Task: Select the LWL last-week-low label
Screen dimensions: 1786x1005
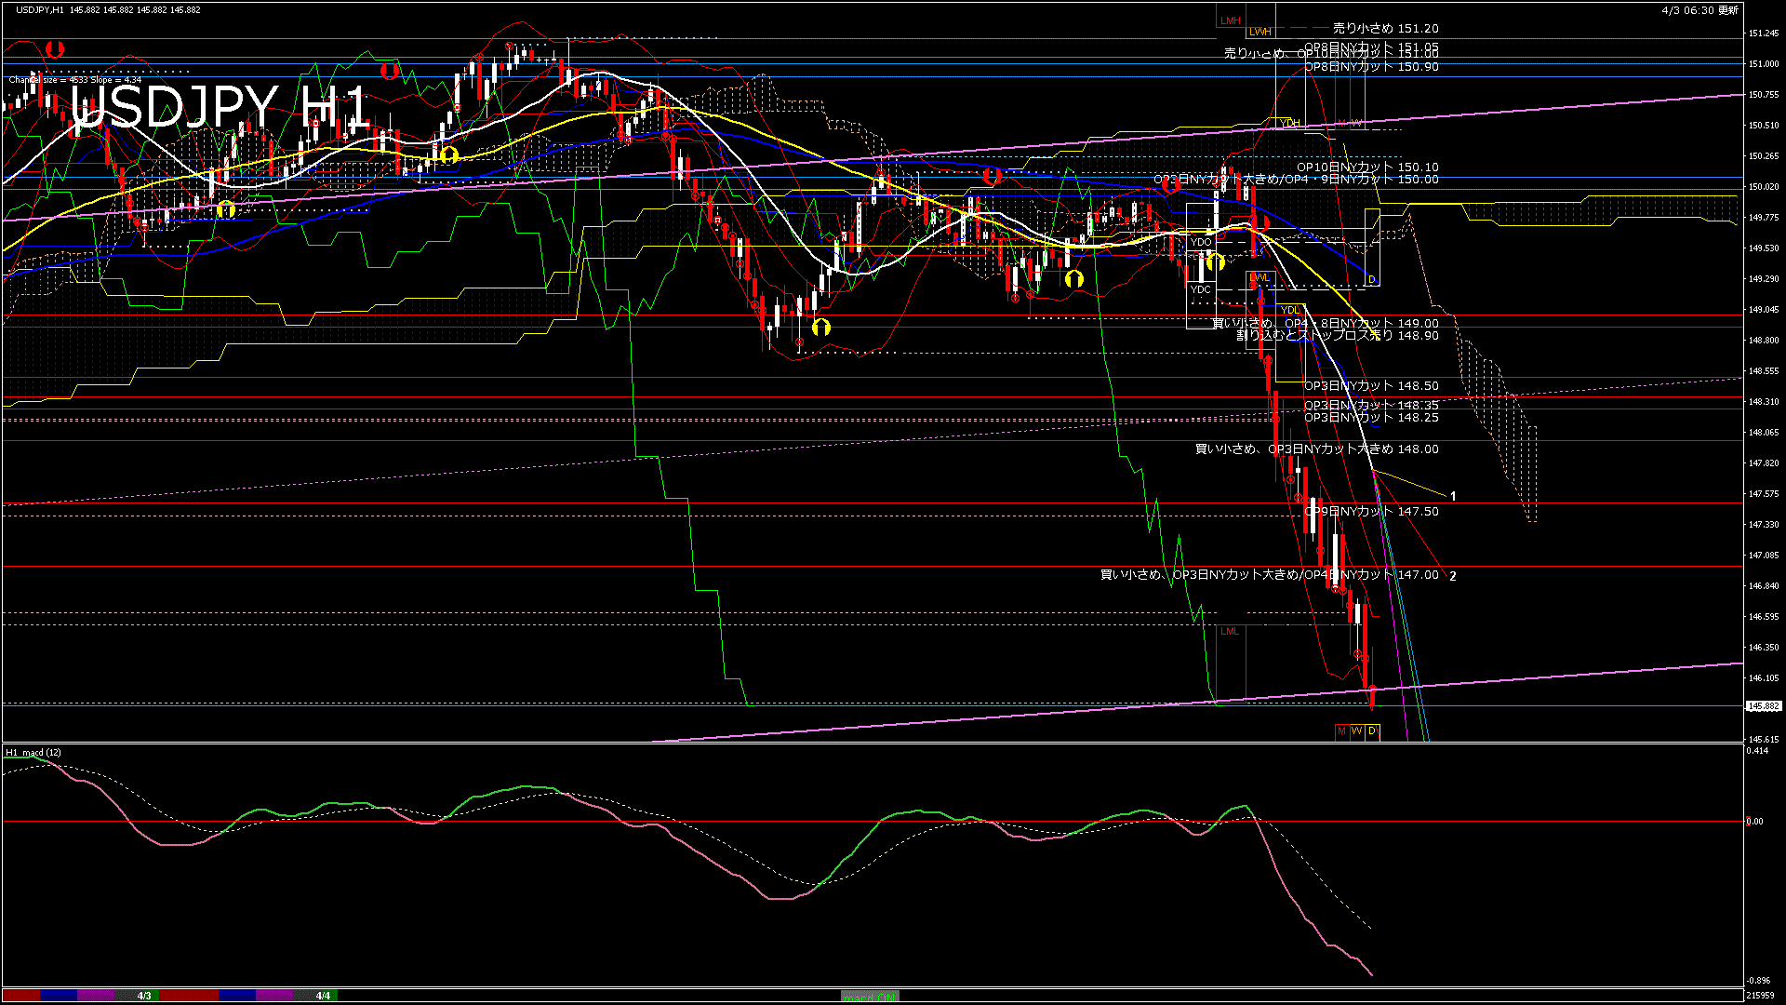Action: [x=1260, y=277]
